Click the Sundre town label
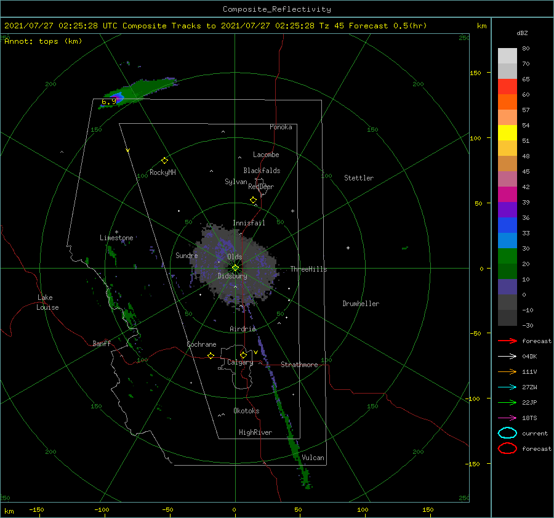The width and height of the screenshot is (554, 518). [187, 255]
